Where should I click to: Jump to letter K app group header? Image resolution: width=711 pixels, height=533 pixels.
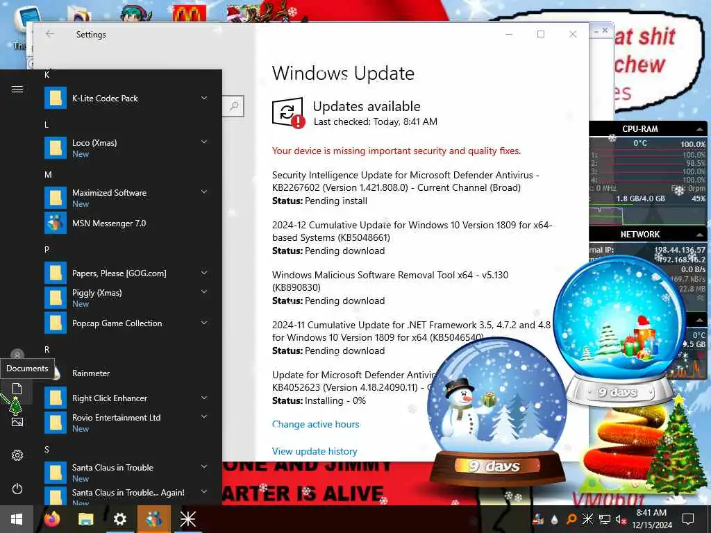47,75
